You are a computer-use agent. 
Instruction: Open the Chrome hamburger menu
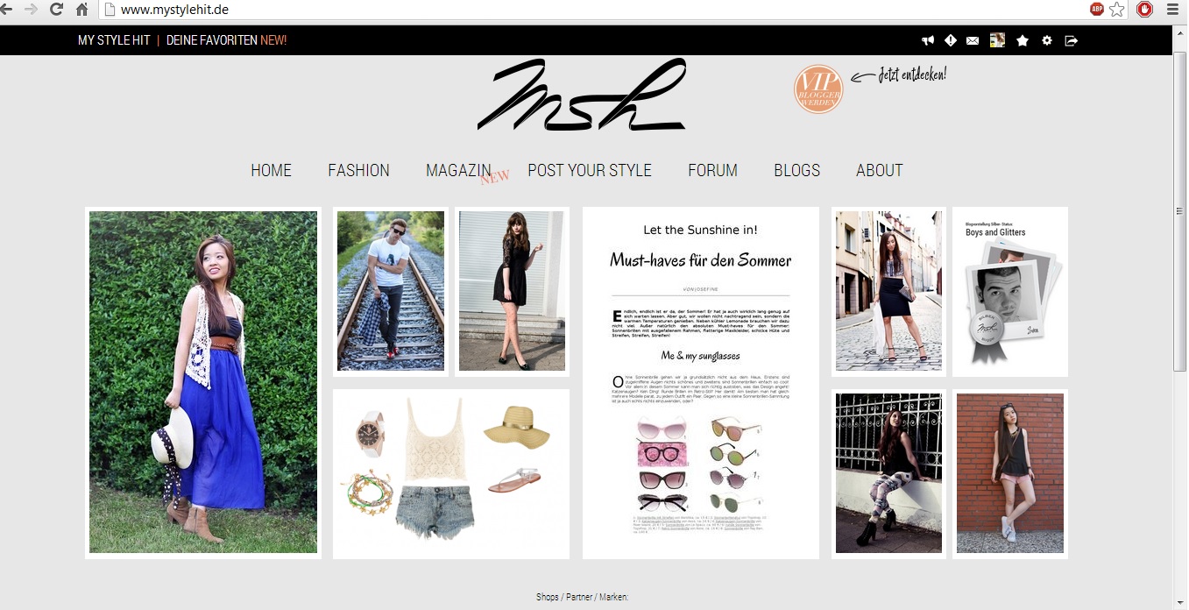click(x=1172, y=10)
